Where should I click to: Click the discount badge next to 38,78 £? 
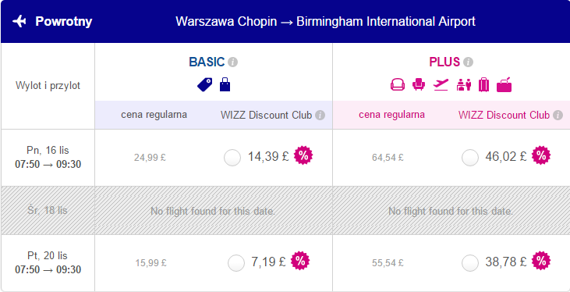pyautogui.click(x=541, y=261)
